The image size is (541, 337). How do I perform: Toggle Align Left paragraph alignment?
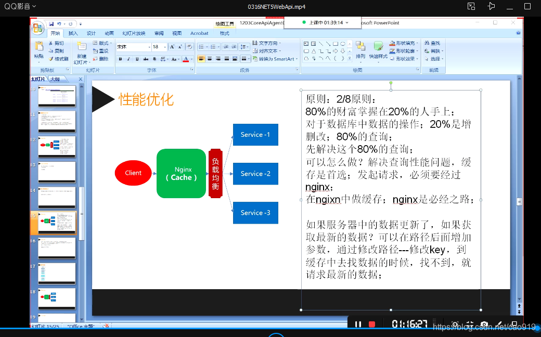(x=201, y=59)
